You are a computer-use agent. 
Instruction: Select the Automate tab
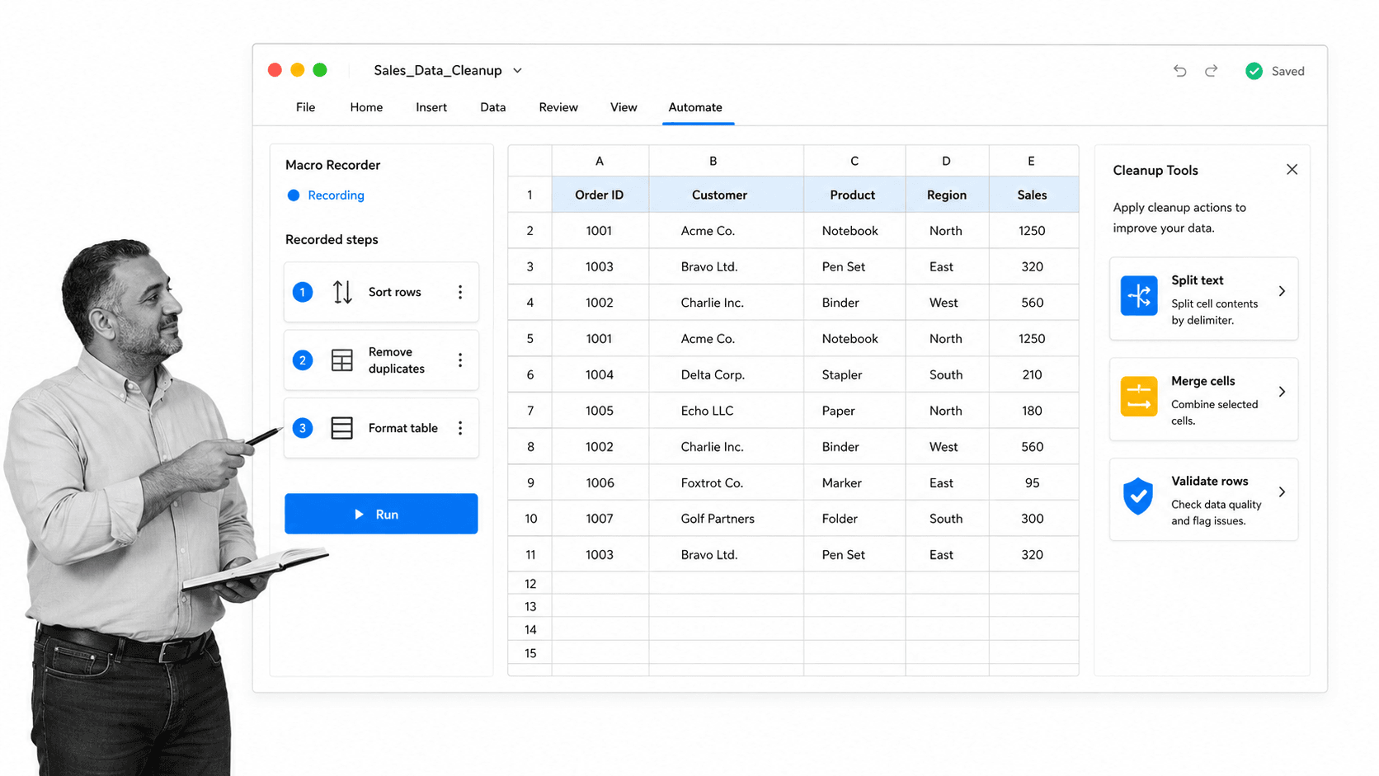pyautogui.click(x=695, y=107)
